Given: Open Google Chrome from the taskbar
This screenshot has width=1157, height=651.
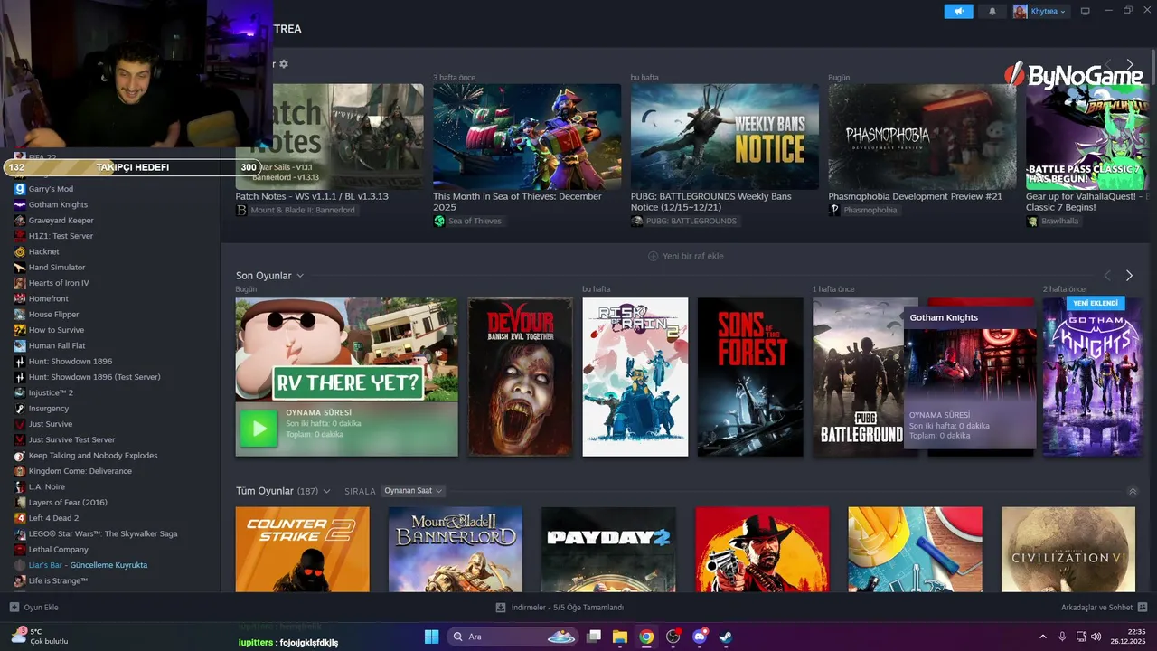Looking at the screenshot, I should tap(646, 637).
